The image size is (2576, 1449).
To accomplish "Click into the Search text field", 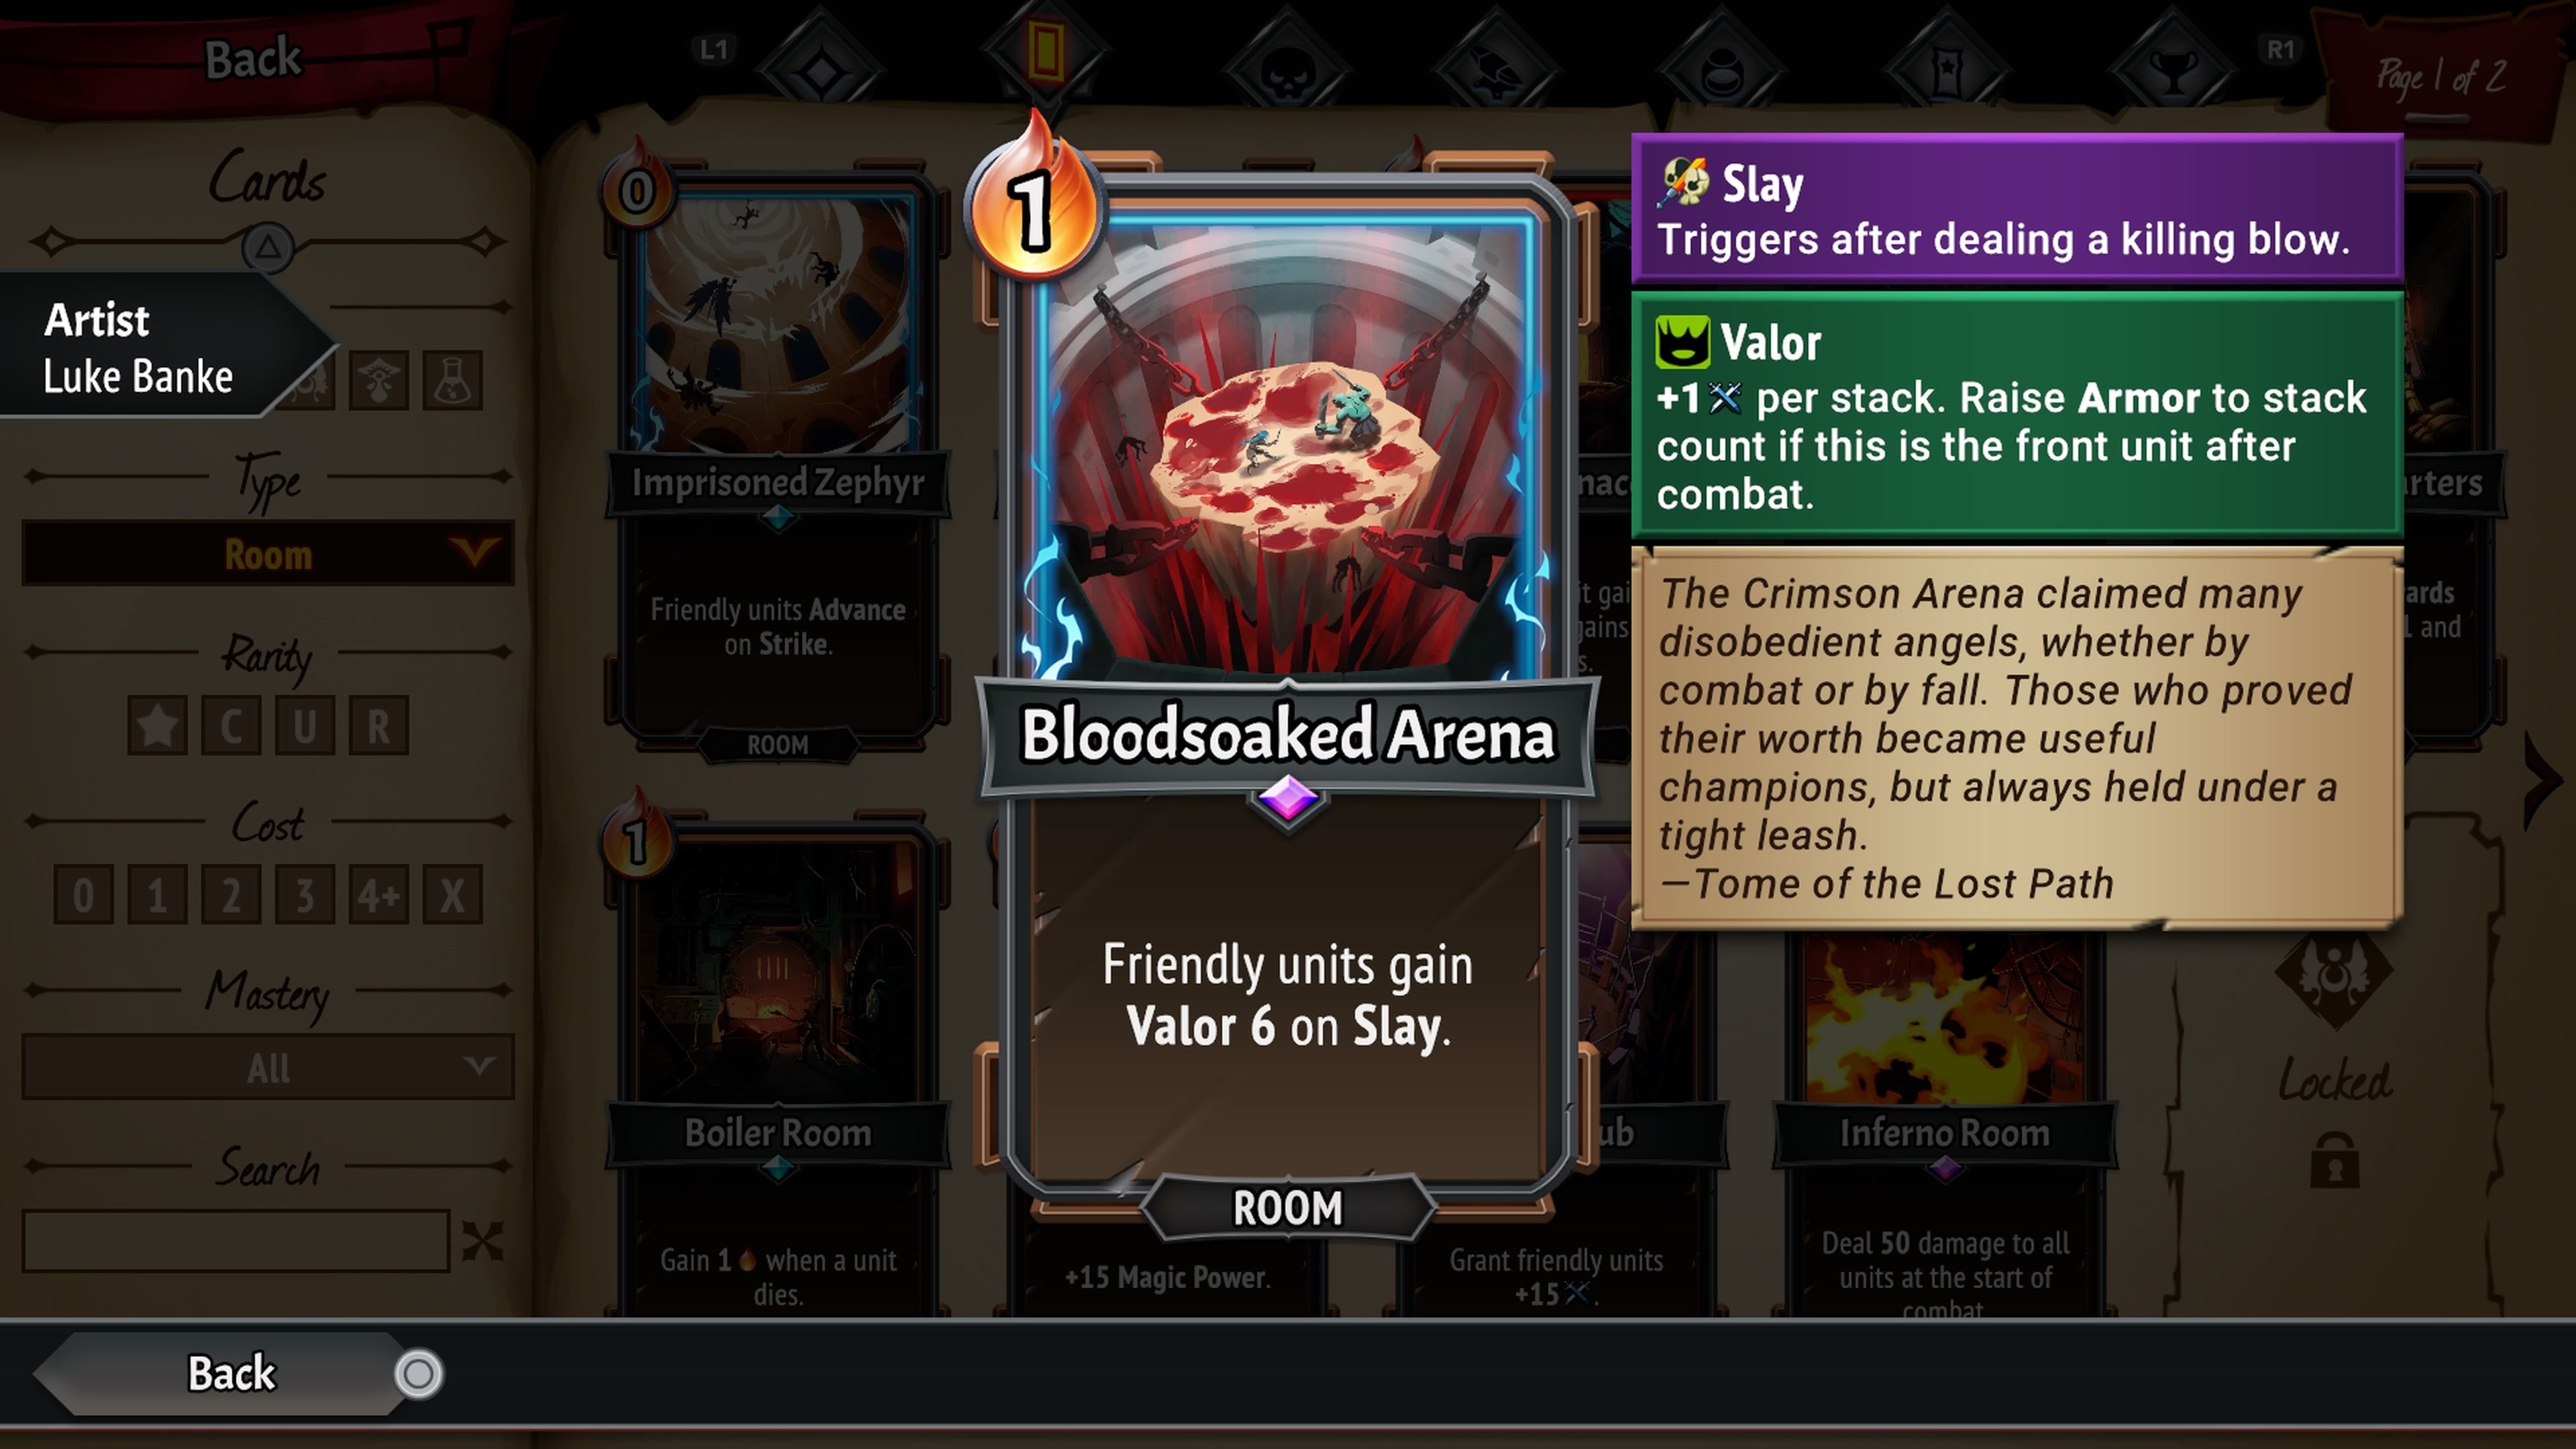I will coord(236,1241).
